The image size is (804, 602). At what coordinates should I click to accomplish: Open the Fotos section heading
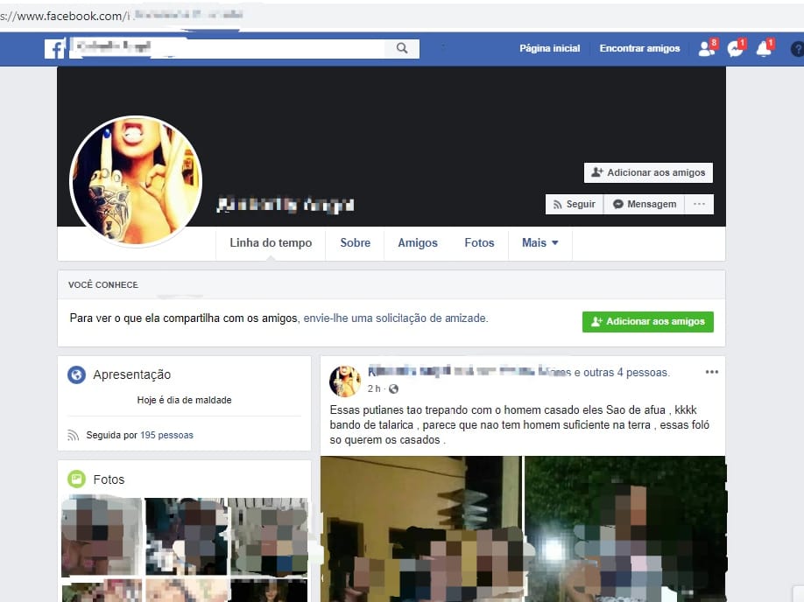pos(109,479)
